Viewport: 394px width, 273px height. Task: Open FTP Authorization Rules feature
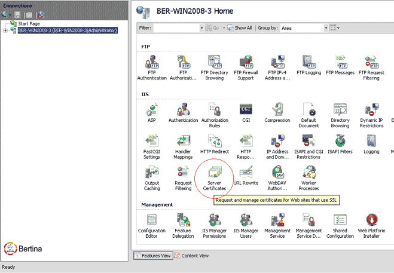183,68
